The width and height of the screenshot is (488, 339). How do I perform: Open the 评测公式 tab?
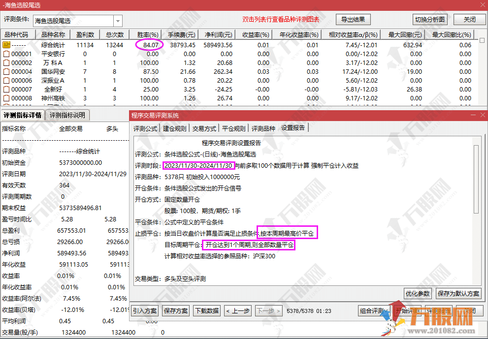145,128
